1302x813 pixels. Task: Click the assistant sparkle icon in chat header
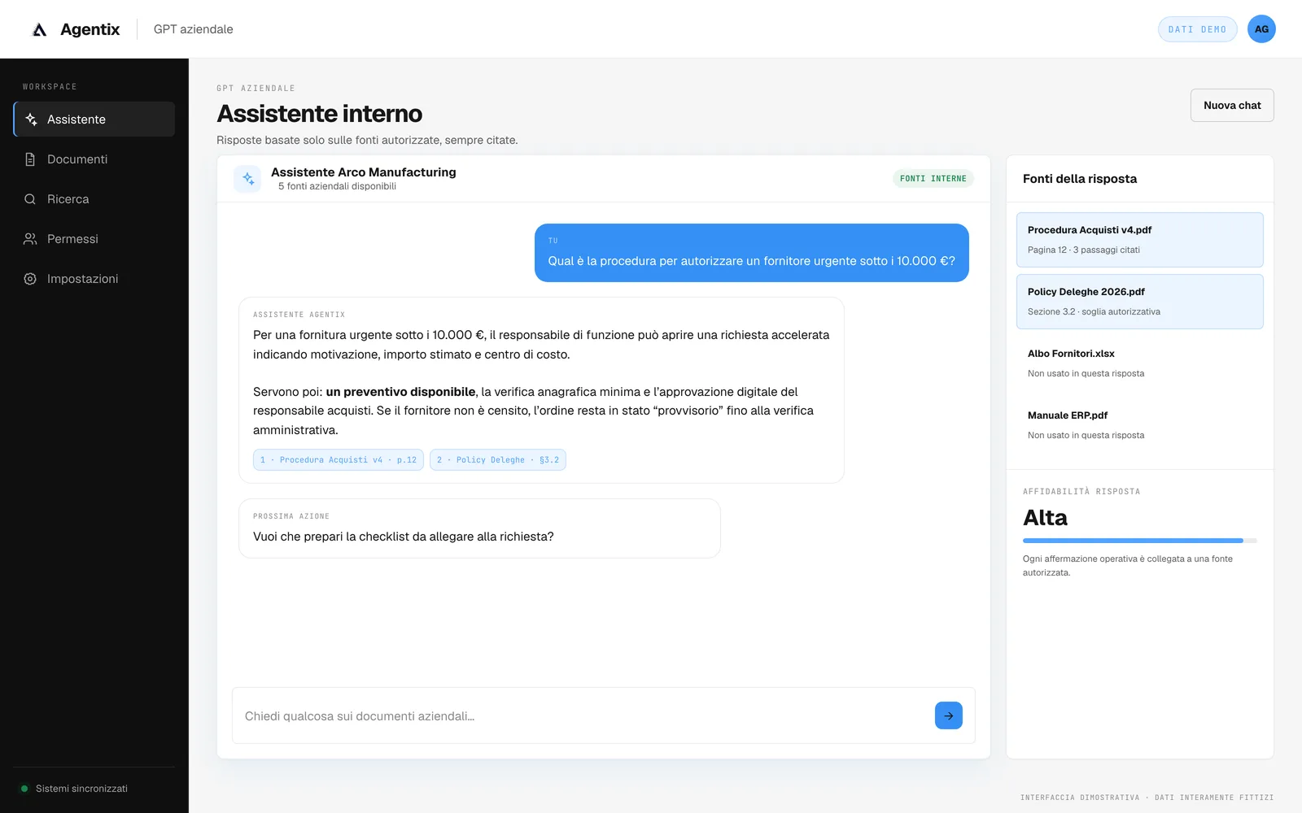pos(247,179)
